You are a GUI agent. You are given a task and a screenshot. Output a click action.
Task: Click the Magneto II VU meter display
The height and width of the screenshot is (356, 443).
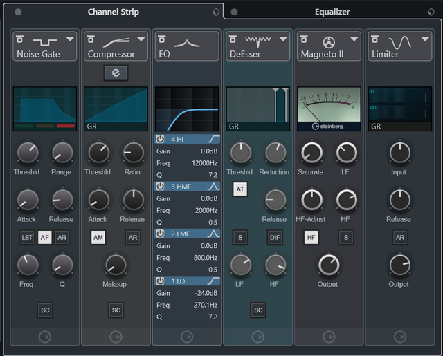329,109
